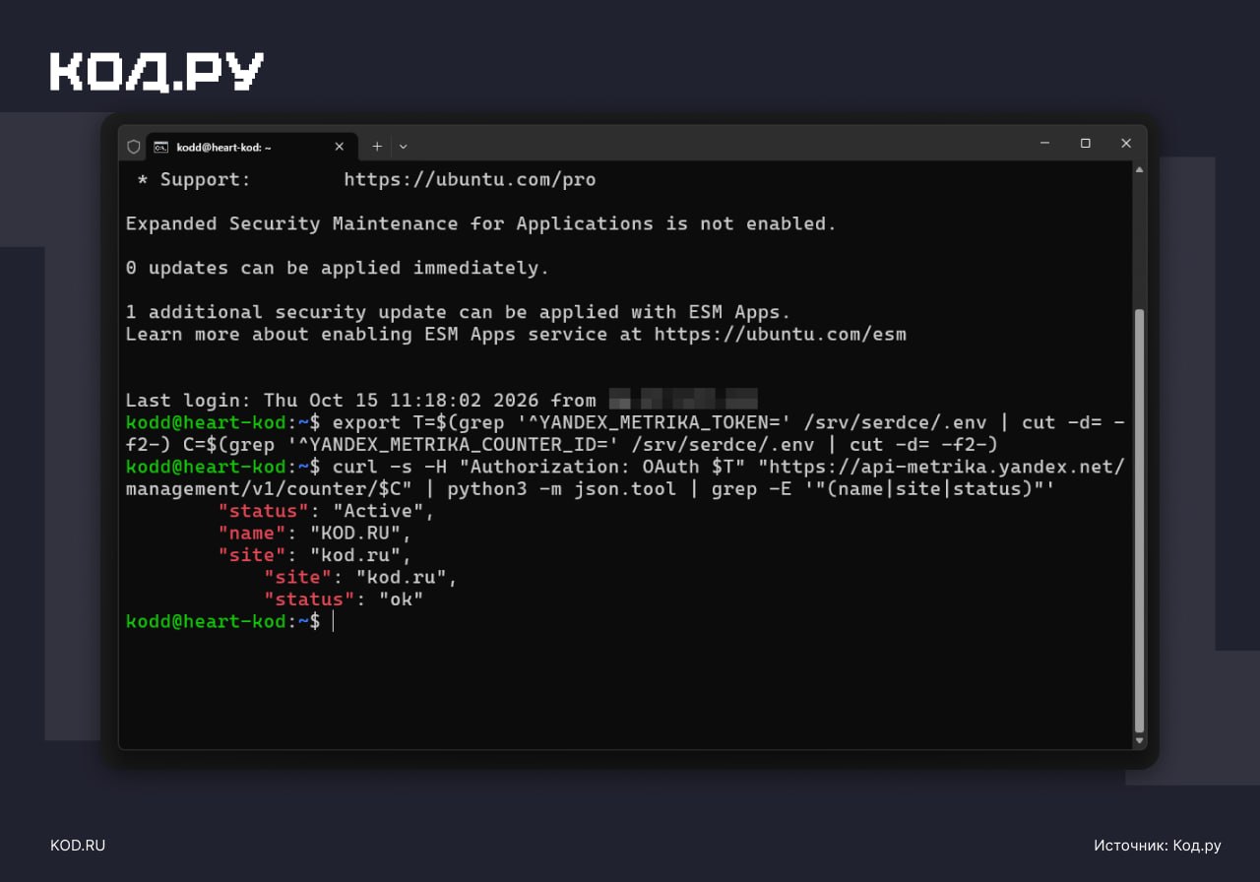Open a new tab with the plus button

(376, 147)
